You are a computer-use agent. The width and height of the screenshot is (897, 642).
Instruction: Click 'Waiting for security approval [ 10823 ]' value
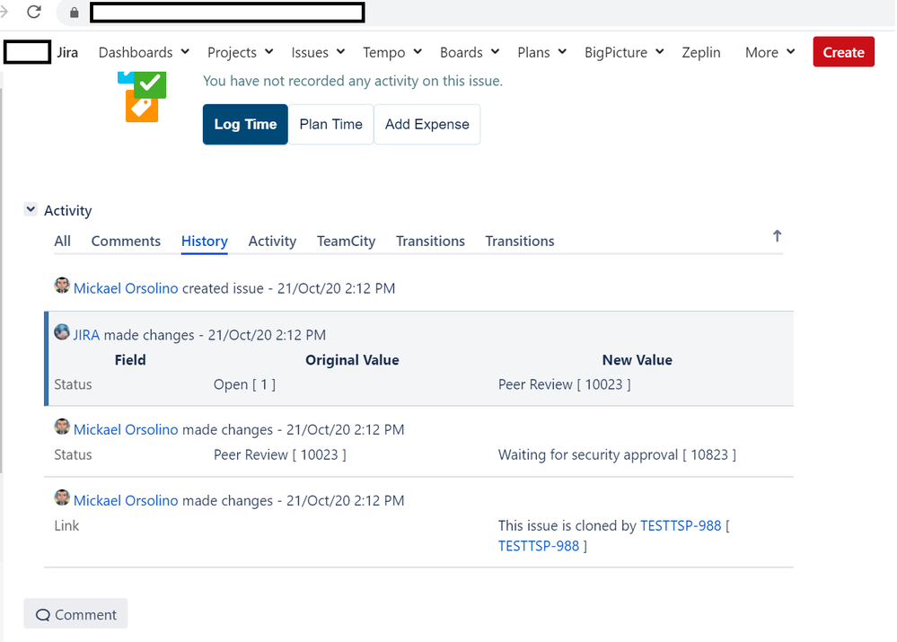pos(617,455)
